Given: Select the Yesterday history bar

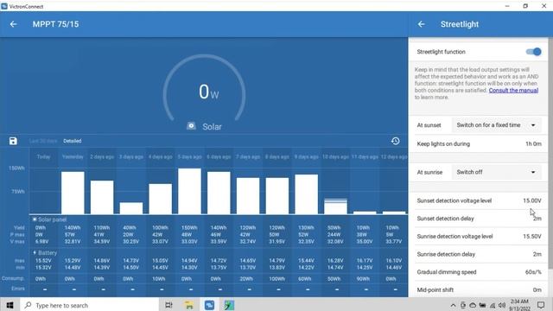Looking at the screenshot, I should pos(73,193).
